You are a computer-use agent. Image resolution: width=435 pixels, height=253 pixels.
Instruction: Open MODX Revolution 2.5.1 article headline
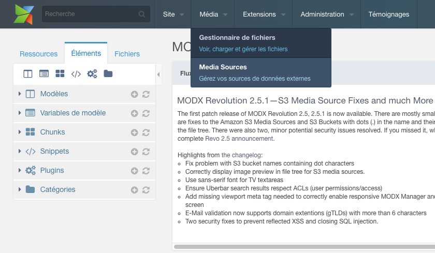click(x=305, y=100)
